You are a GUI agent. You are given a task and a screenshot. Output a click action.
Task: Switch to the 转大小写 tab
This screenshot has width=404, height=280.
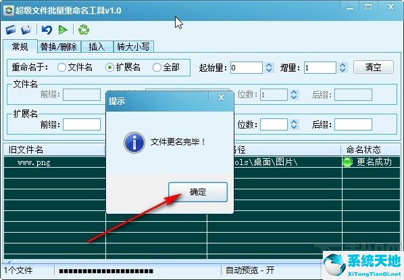(134, 47)
